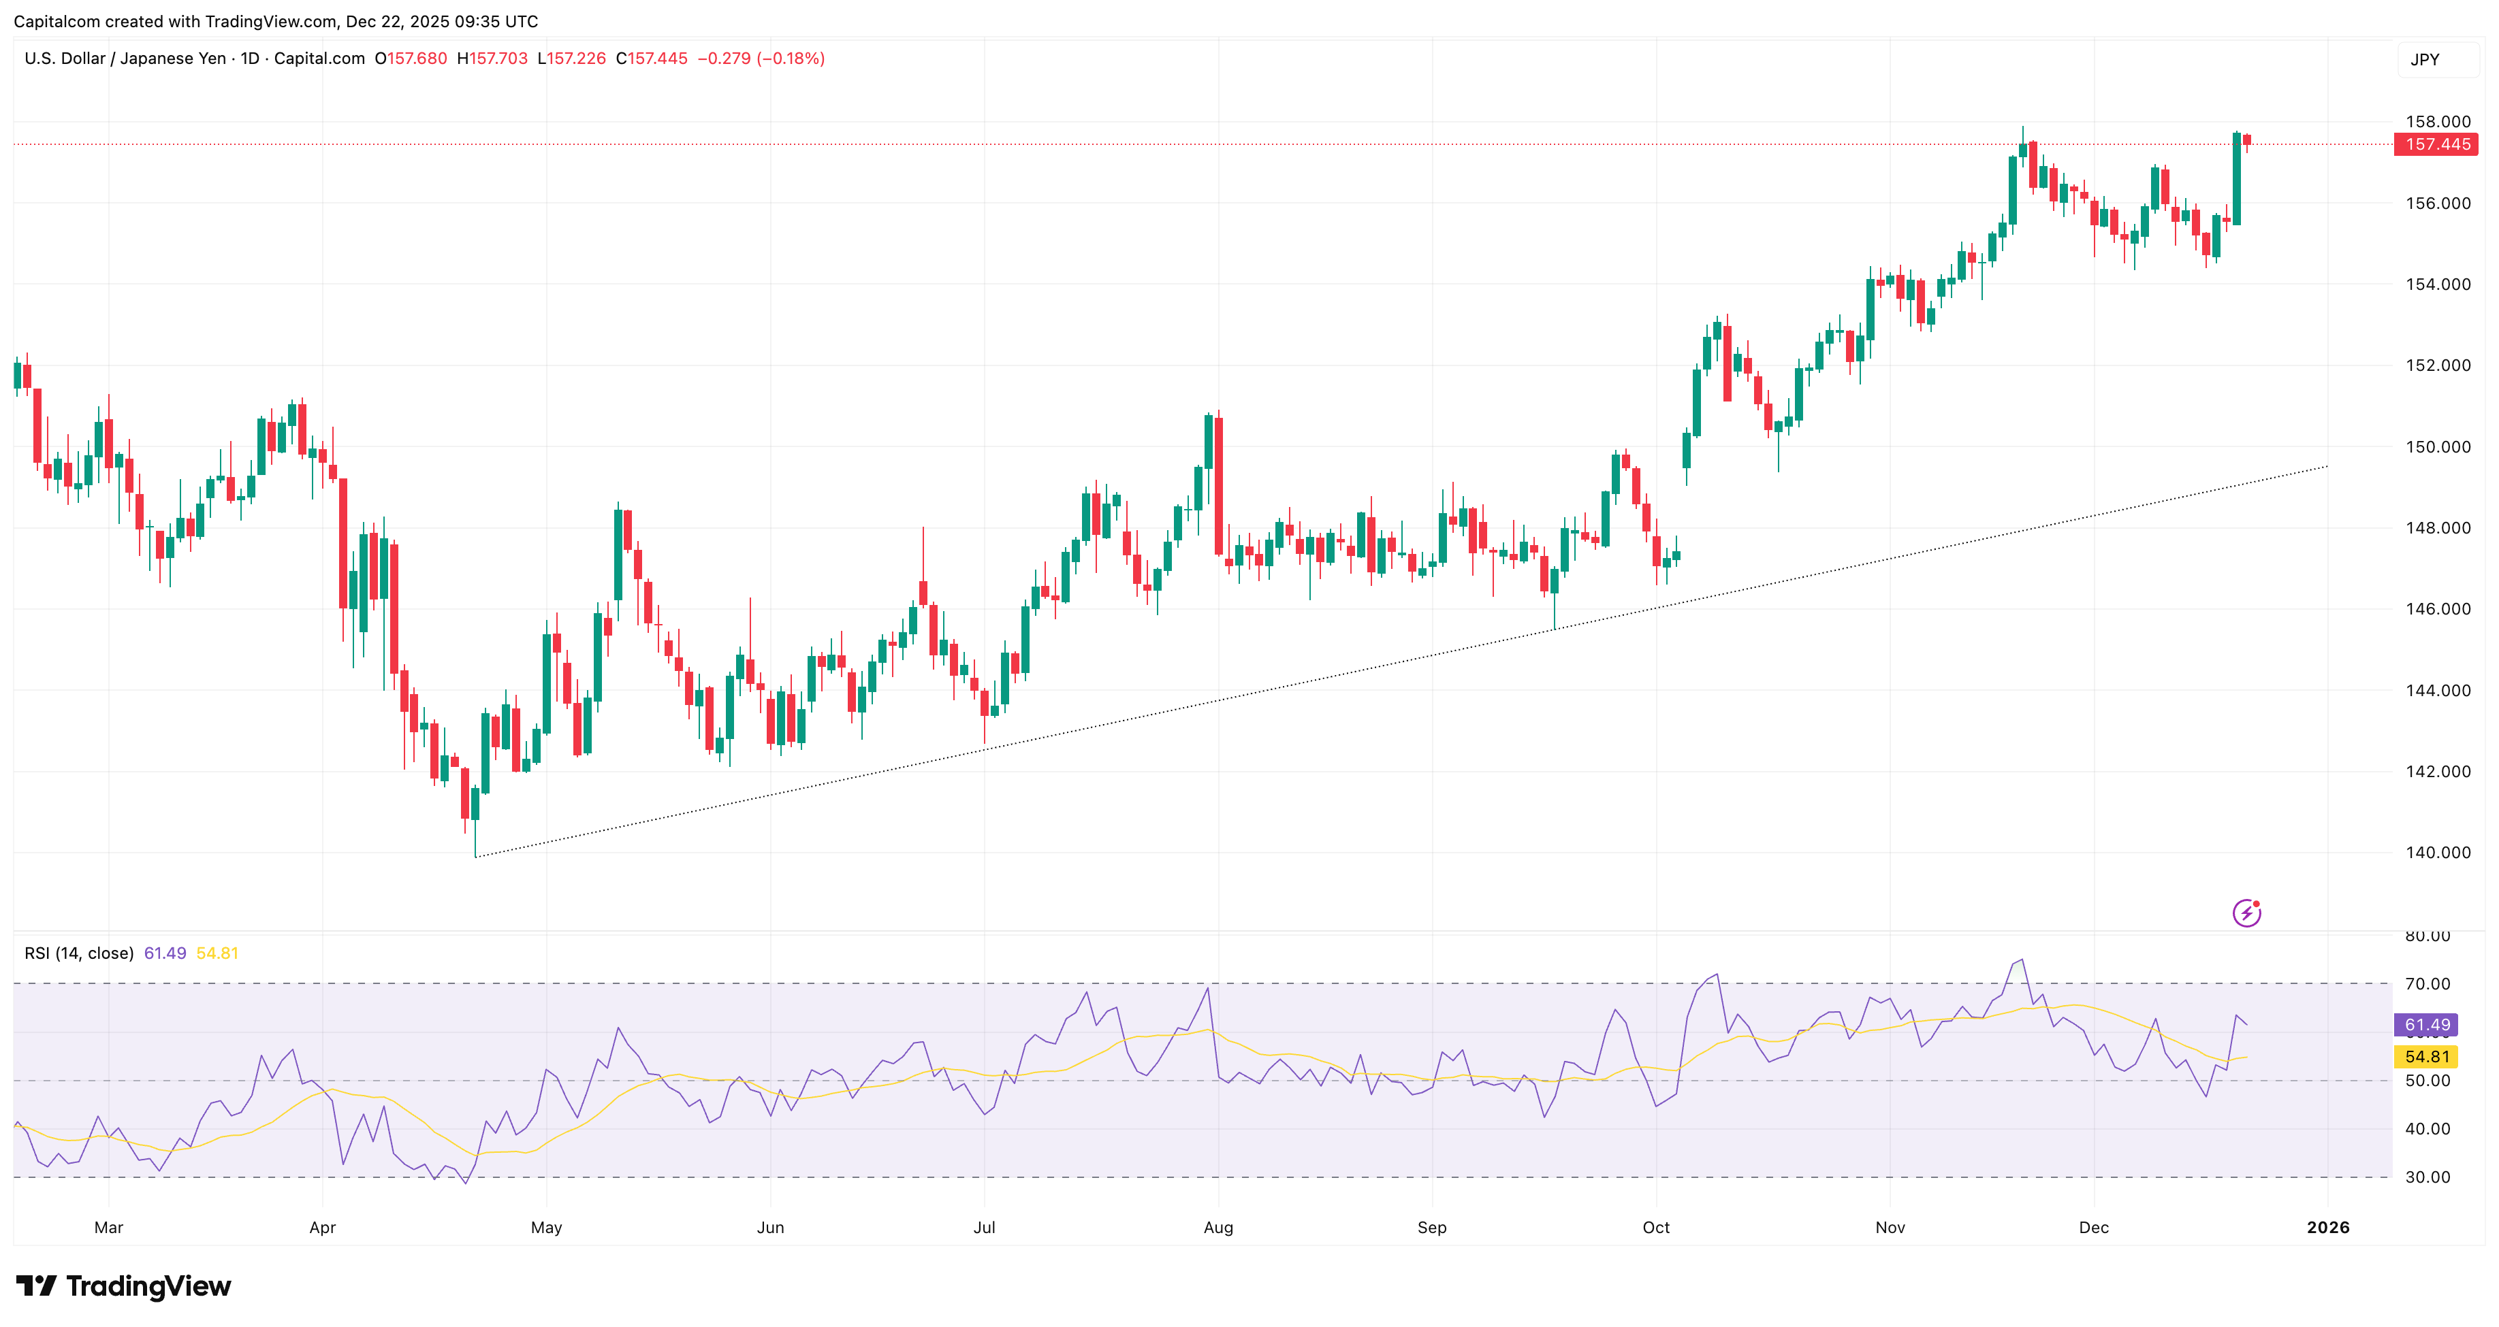Click the 150.000 price scale label
This screenshot has width=2499, height=1327.
(x=2437, y=447)
